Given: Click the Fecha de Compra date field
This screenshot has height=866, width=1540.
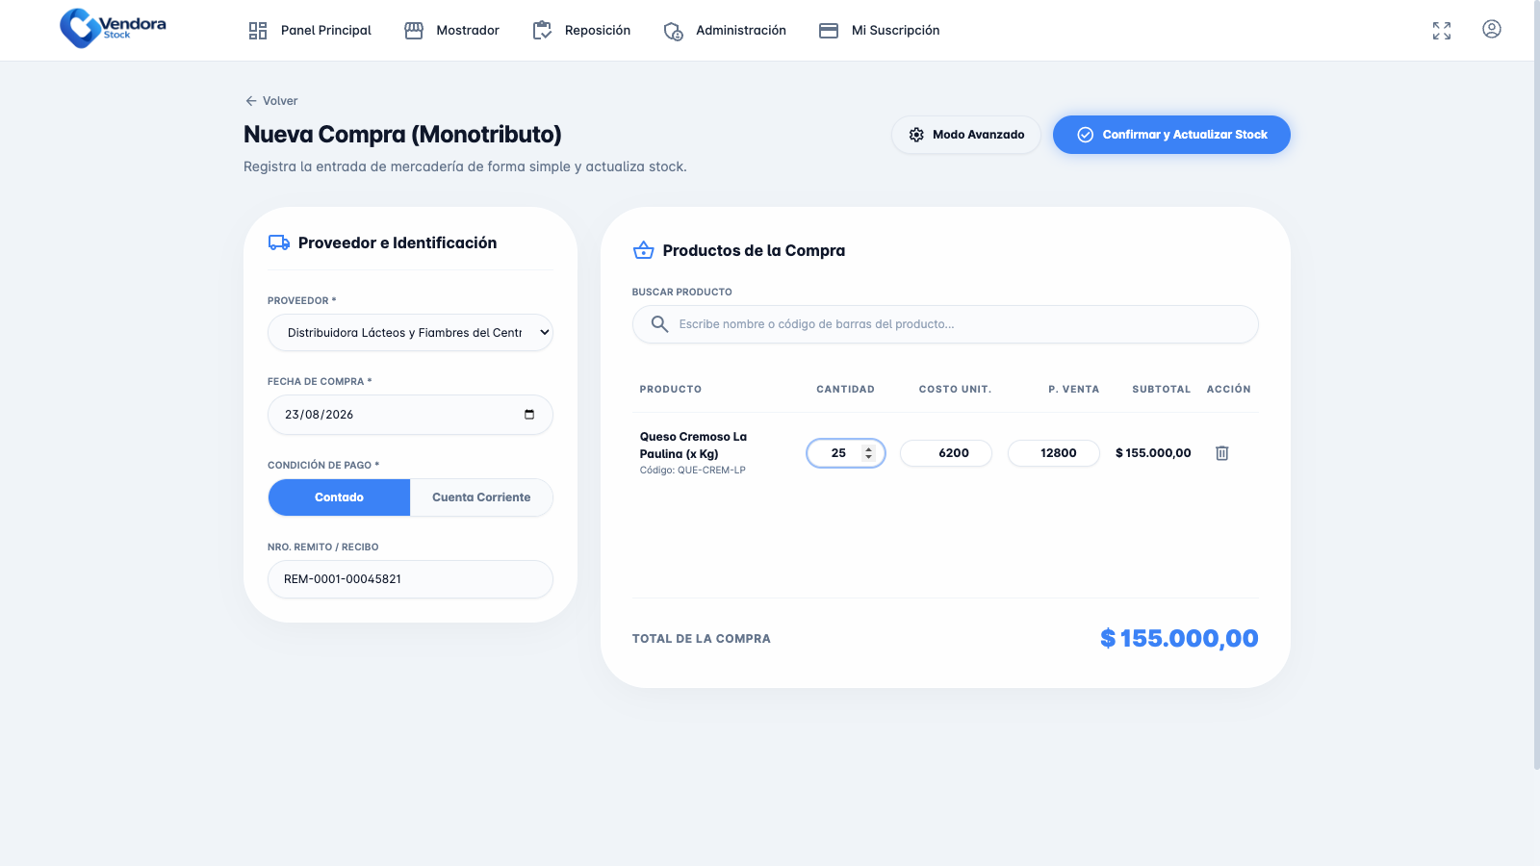Looking at the screenshot, I should 410,415.
